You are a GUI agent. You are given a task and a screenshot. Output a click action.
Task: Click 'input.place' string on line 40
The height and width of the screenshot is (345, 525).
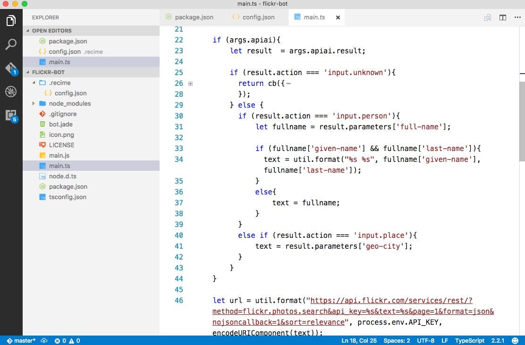tap(381, 236)
